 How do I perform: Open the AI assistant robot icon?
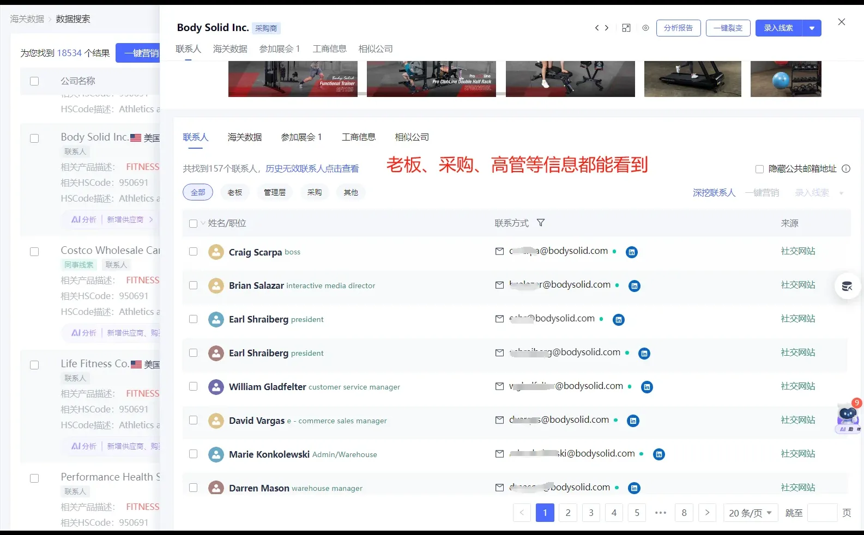pos(848,417)
